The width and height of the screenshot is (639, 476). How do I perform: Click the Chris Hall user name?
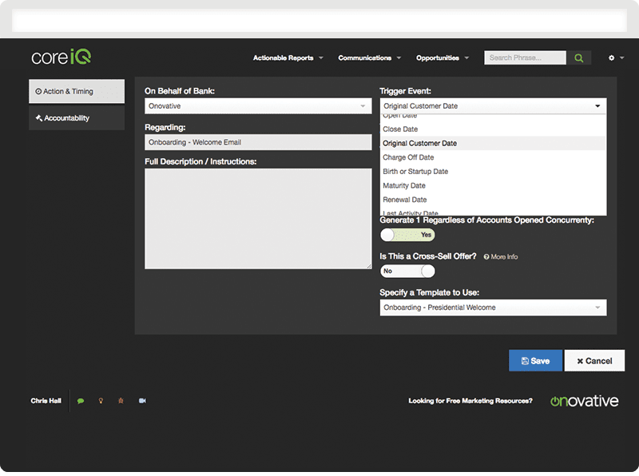pyautogui.click(x=46, y=401)
